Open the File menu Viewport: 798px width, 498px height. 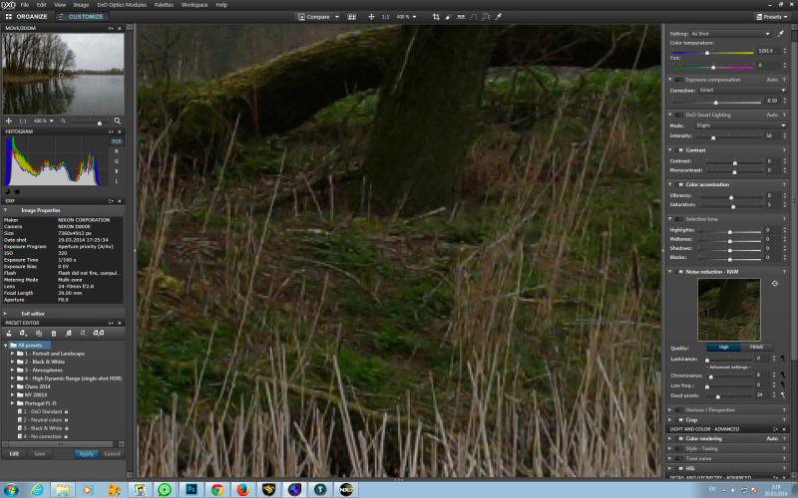click(x=24, y=5)
